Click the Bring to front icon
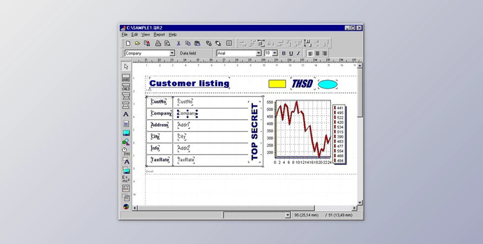The image size is (483, 244). coord(209,43)
